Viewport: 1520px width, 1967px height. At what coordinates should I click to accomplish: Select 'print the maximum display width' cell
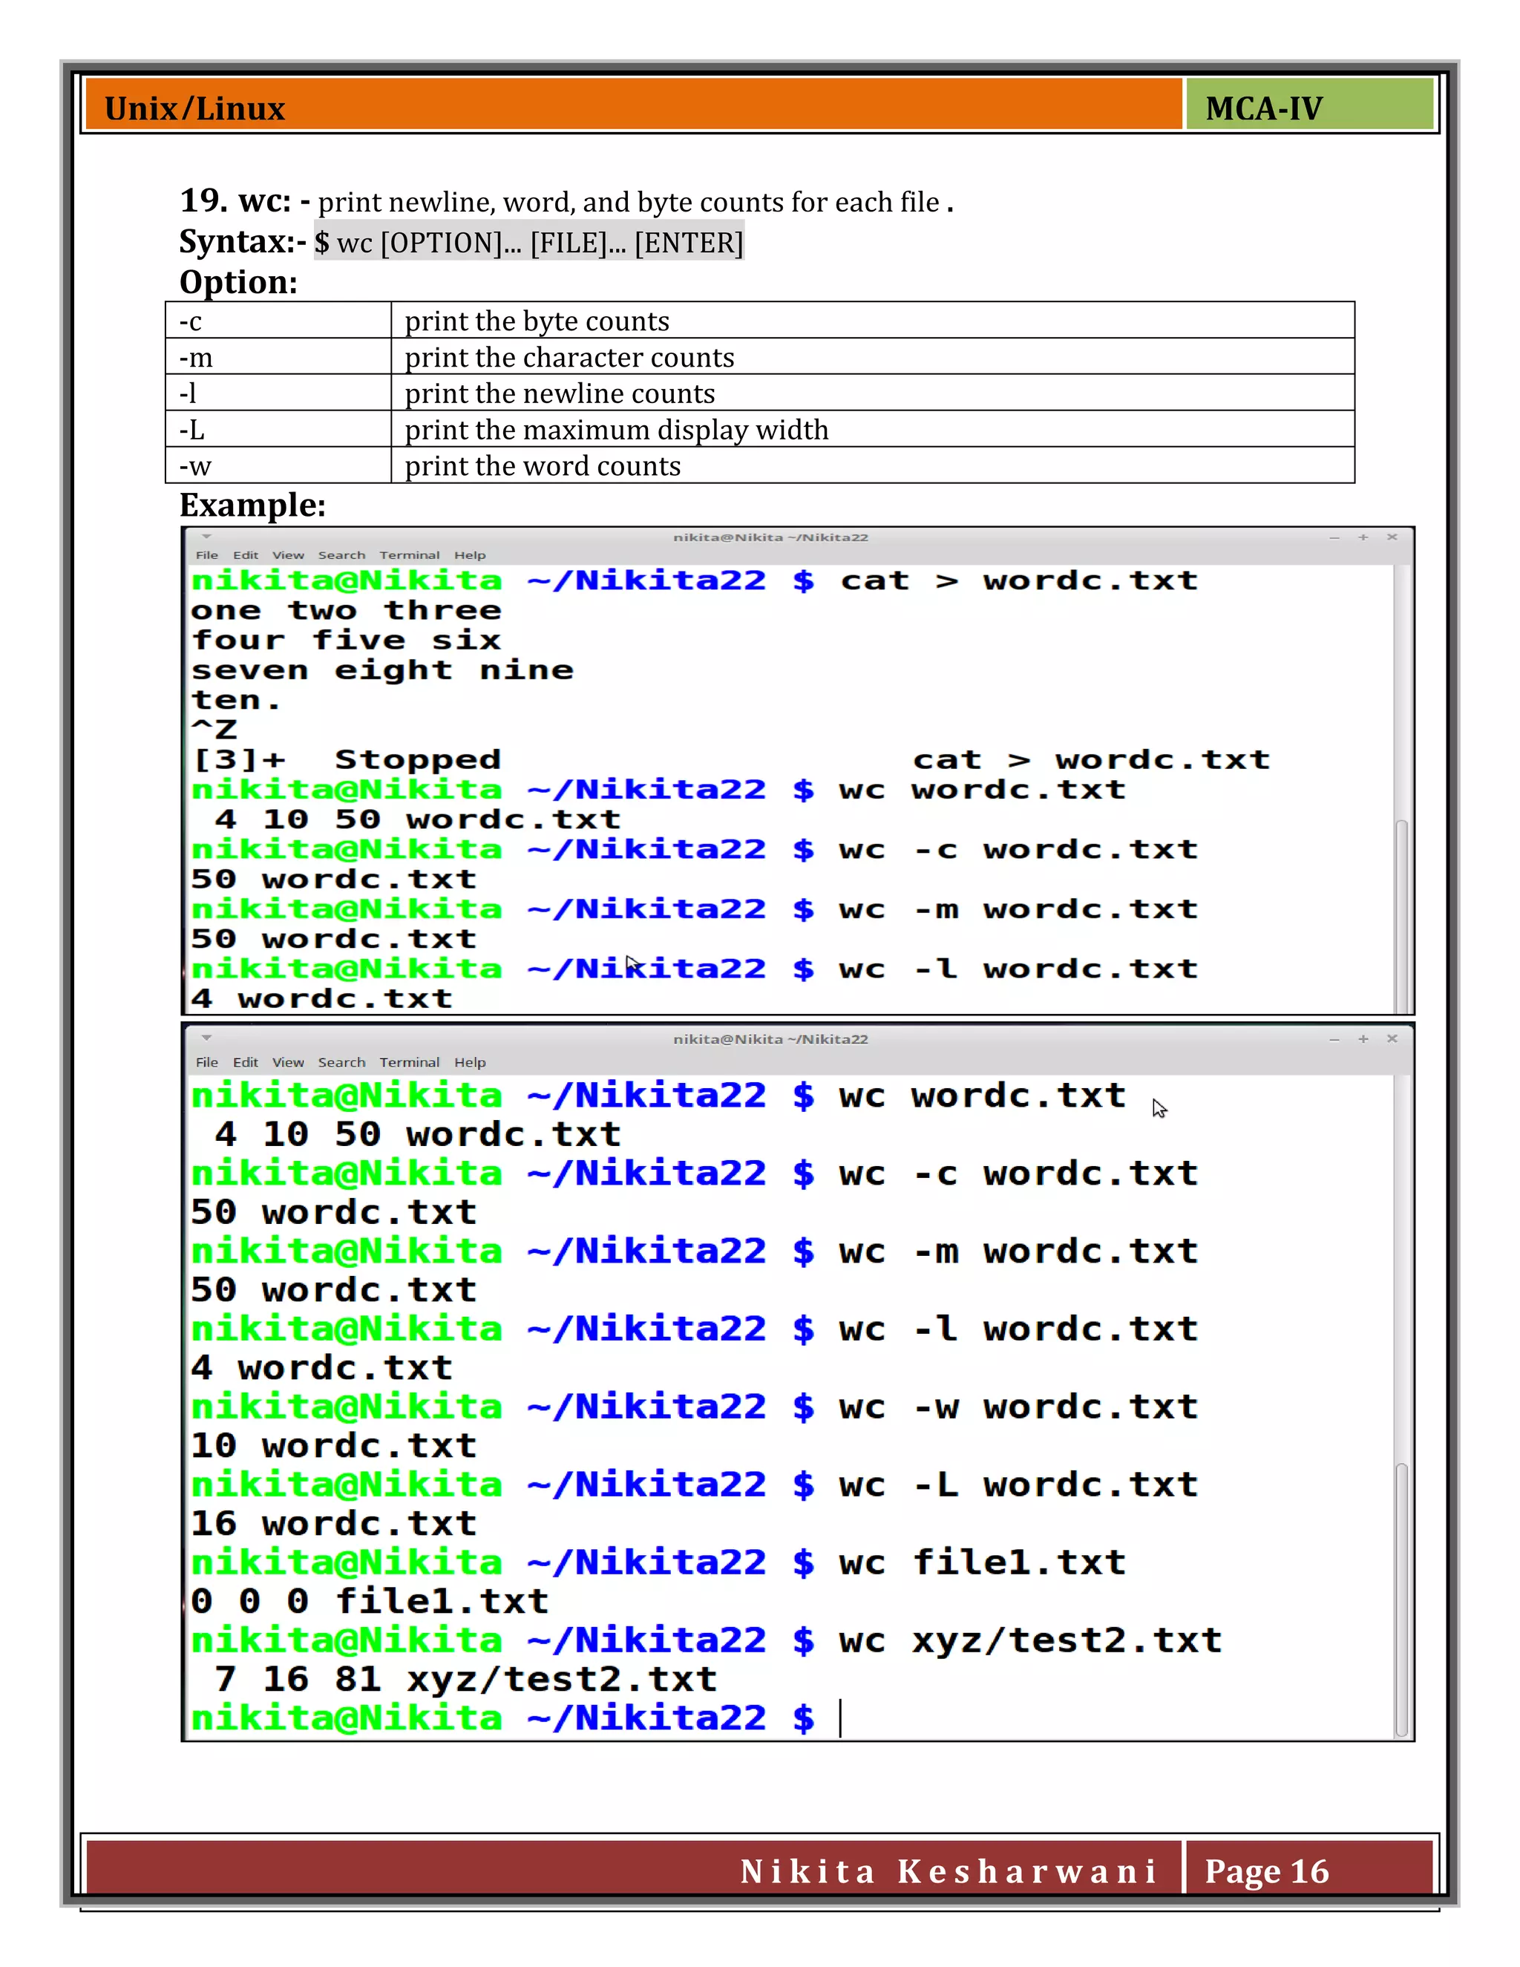point(873,430)
